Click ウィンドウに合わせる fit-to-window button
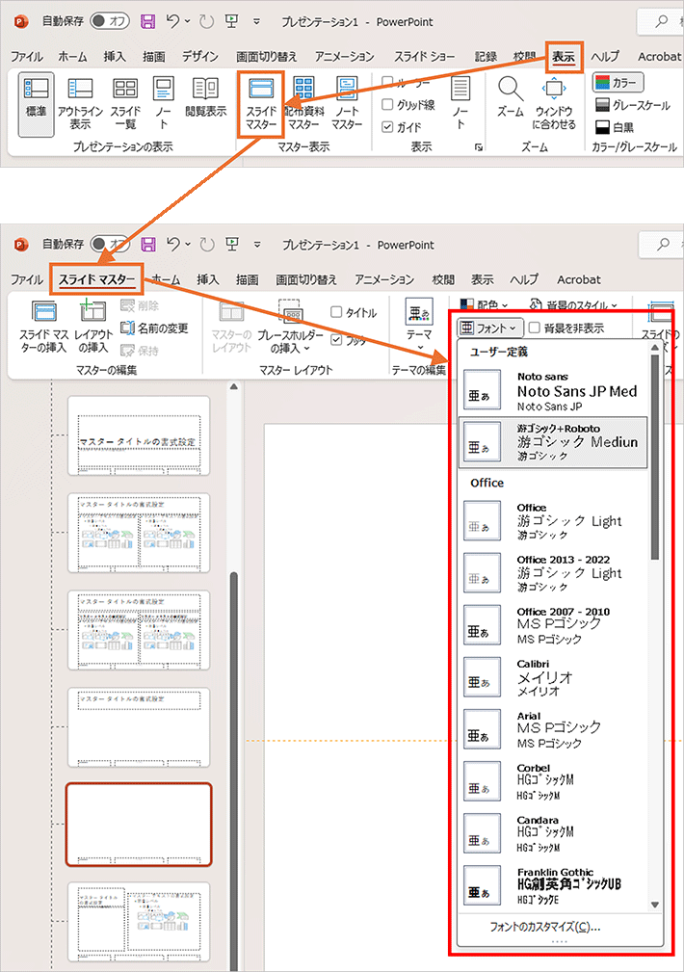 pos(554,103)
